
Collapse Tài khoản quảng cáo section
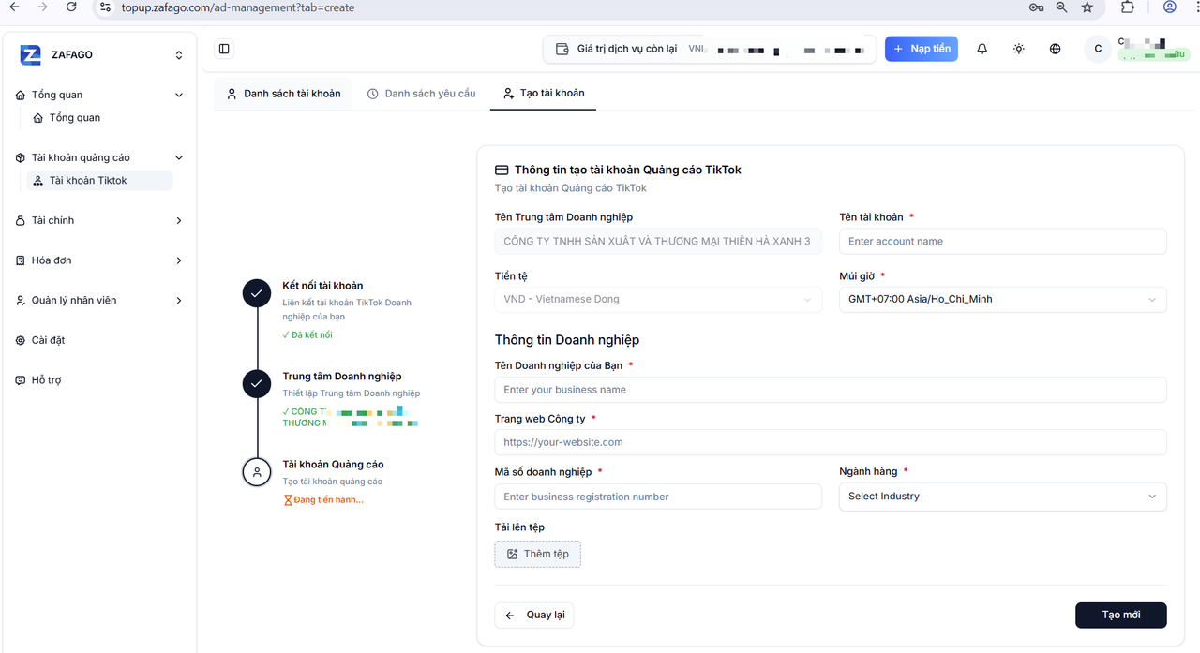tap(179, 157)
